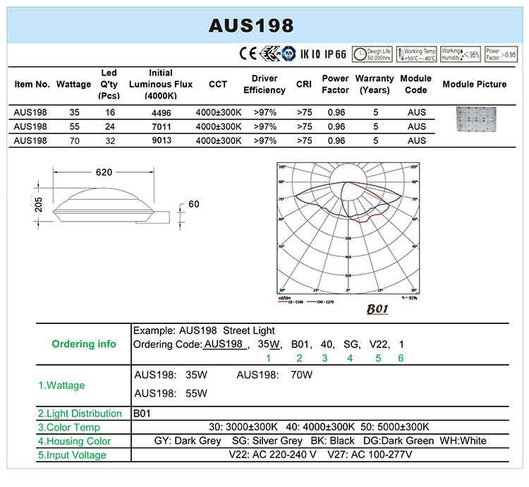Click the 205 height dimension
This screenshot has height=487, width=529.
(39, 205)
